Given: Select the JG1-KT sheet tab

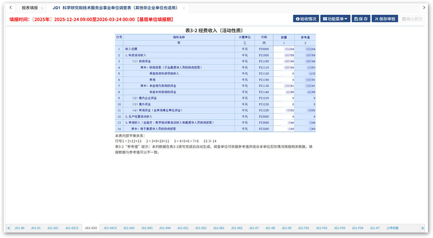Looking at the screenshot, I should (374, 228).
